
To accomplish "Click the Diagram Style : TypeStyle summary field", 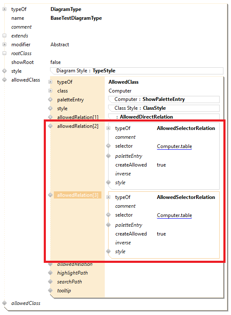I will [x=137, y=71].
